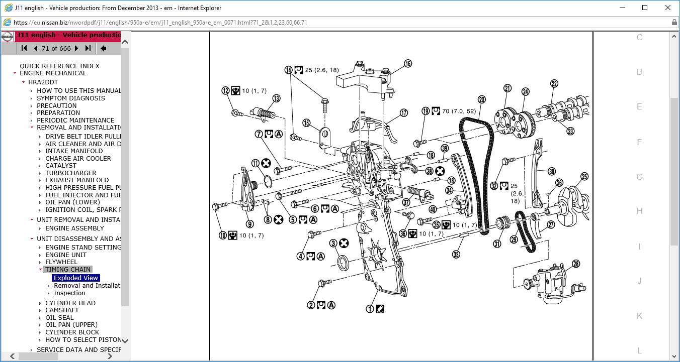Viewport: 680px width, 362px height.
Task: Open the OIL PAN (UPPER) section
Action: point(71,325)
